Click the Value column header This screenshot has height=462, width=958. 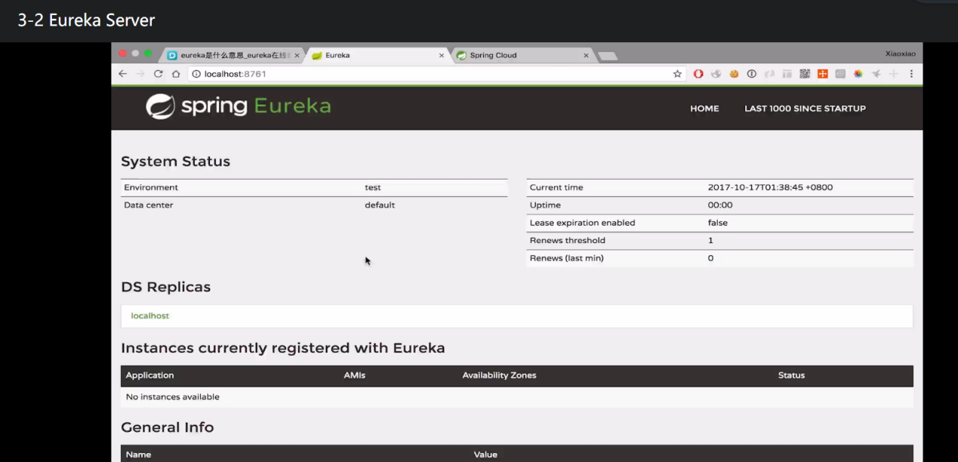coord(485,454)
